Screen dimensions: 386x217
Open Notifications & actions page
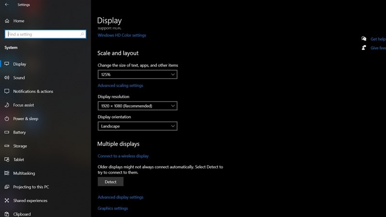click(x=33, y=91)
